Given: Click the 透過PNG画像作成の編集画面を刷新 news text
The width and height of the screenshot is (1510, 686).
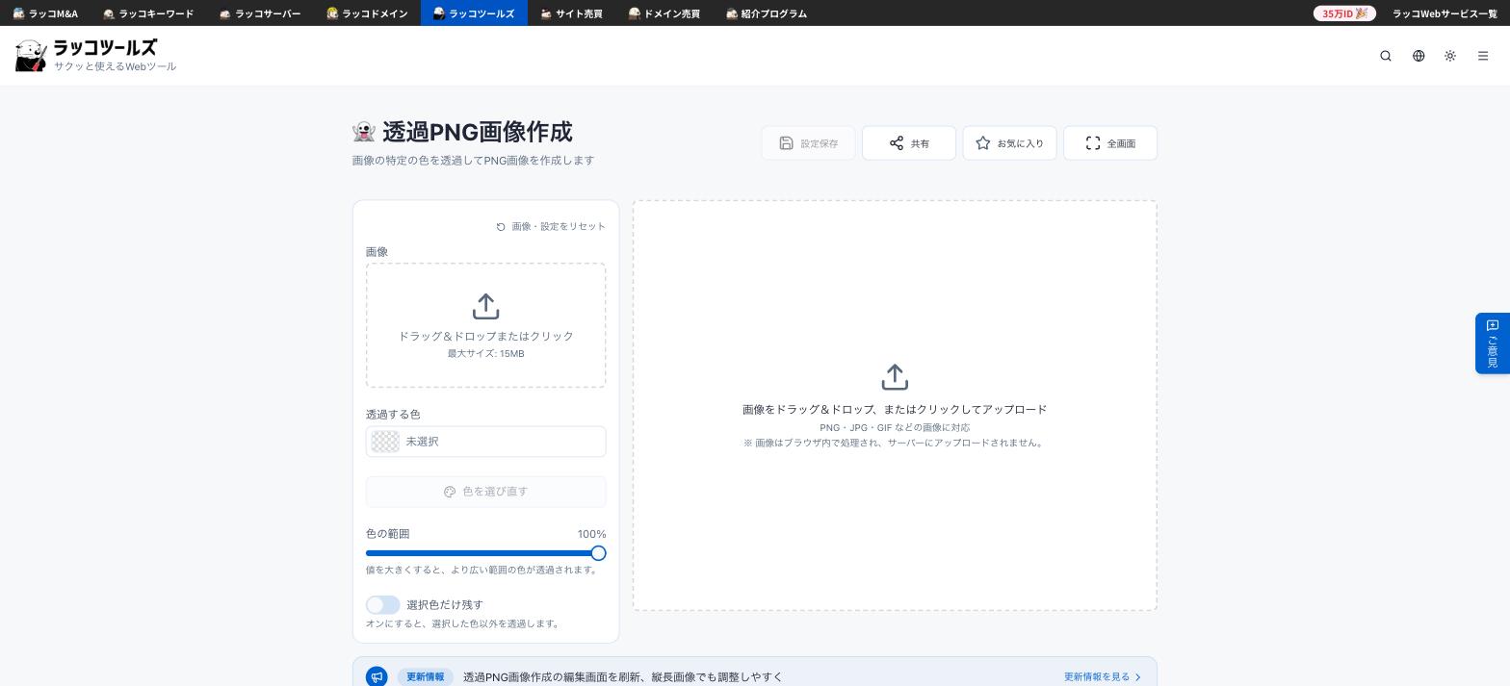Looking at the screenshot, I should pos(623,677).
